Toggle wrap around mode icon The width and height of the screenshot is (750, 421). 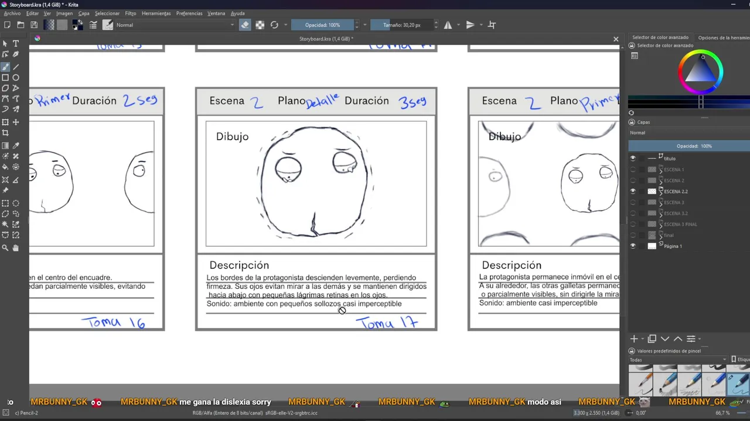pos(492,25)
